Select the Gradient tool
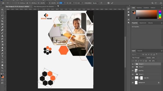 2,44
